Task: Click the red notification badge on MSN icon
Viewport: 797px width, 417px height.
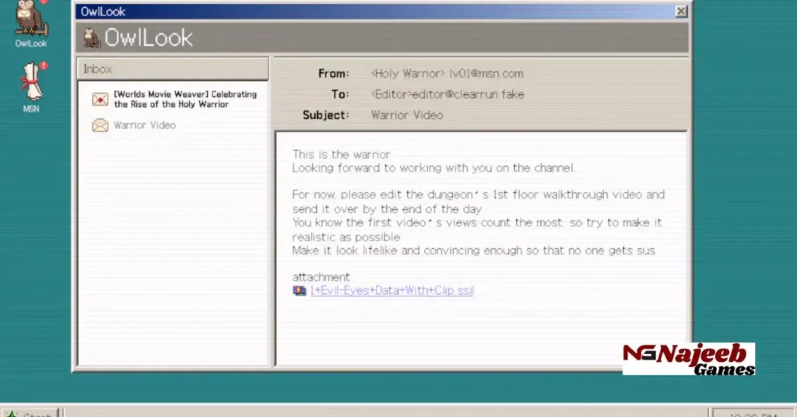Action: (x=44, y=66)
